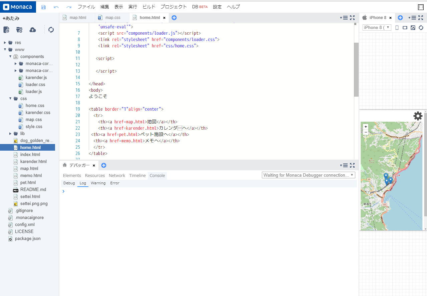This screenshot has width=427, height=296.
Task: Add a new previewer tab with plus icon
Action: tap(400, 18)
